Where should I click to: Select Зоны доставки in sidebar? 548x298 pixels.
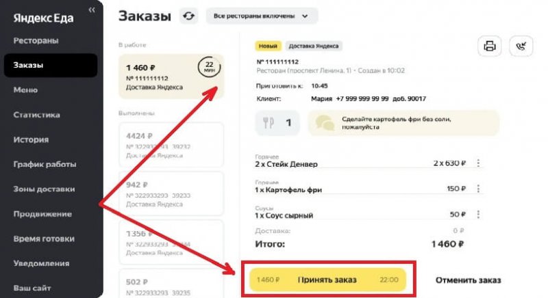[44, 189]
